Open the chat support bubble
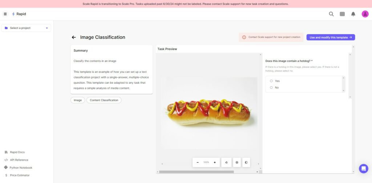 [x=363, y=169]
